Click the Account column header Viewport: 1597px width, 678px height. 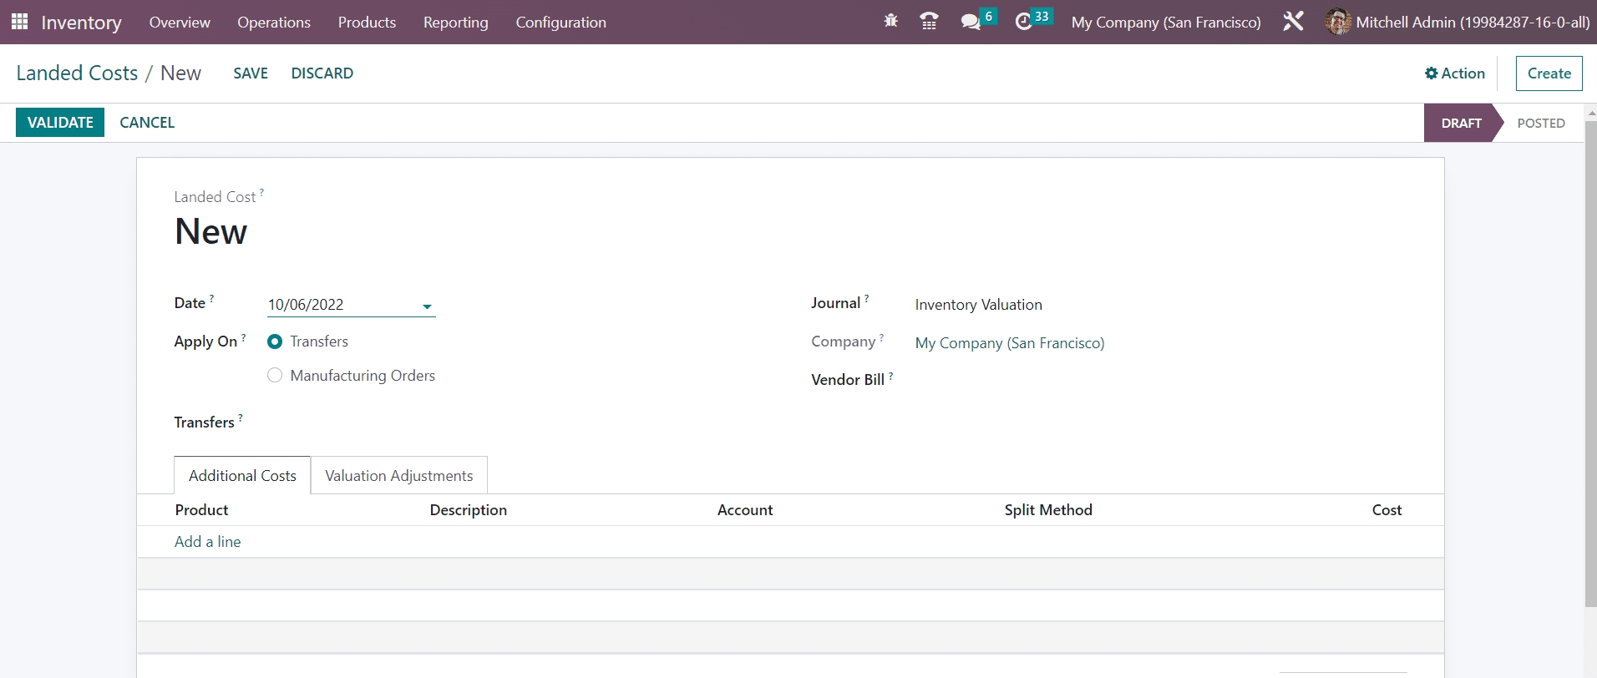pyautogui.click(x=745, y=510)
